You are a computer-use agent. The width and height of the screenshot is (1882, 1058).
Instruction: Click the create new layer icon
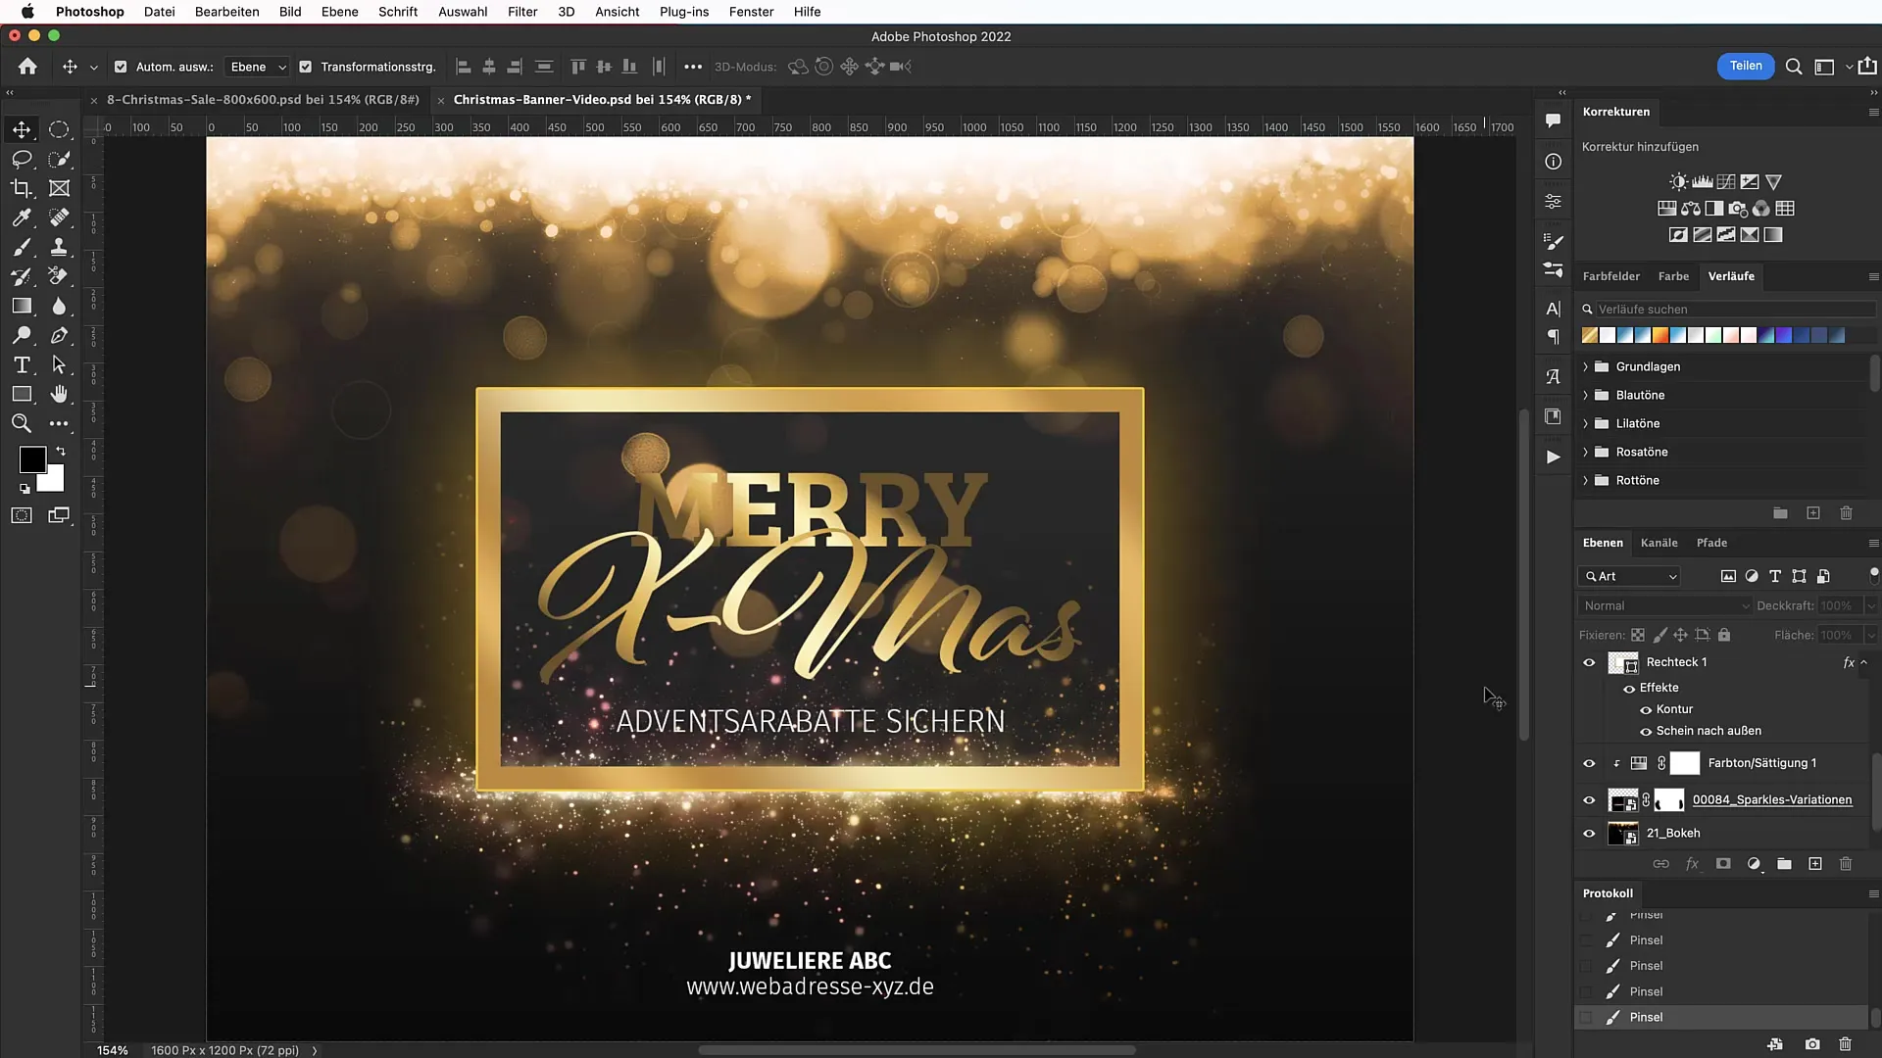(x=1814, y=864)
